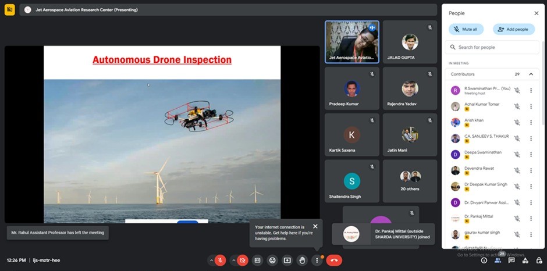Expand audio settings arrow beside microphone
The height and width of the screenshot is (271, 547).
(211, 260)
